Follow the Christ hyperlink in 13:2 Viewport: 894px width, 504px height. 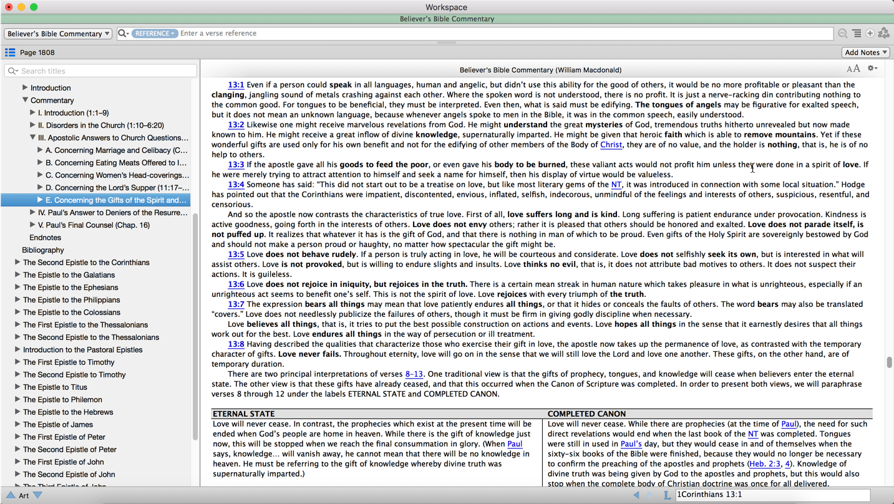click(x=611, y=145)
